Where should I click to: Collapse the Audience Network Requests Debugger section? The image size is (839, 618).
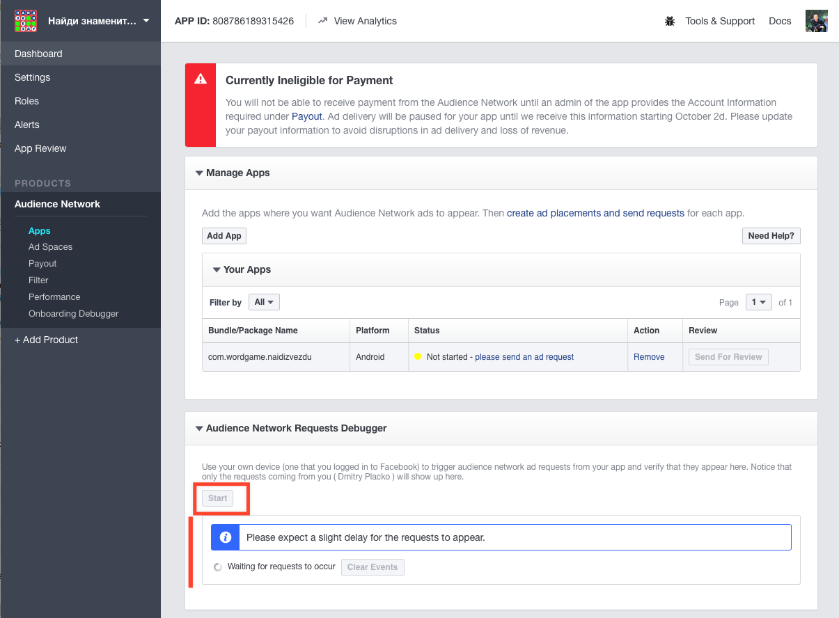(199, 428)
